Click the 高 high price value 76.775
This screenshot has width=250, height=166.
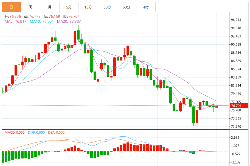click(x=35, y=17)
